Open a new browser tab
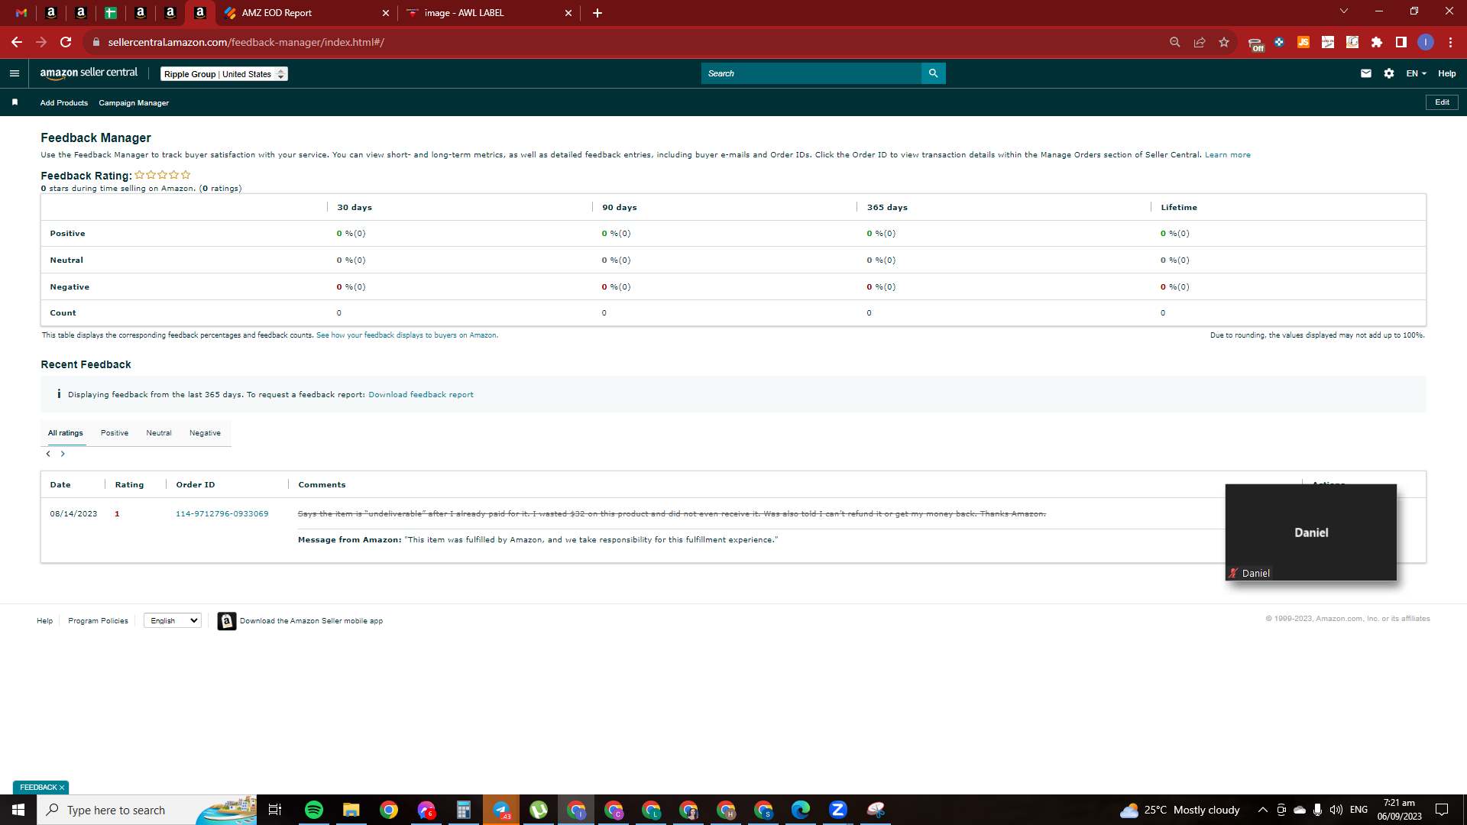Image resolution: width=1467 pixels, height=825 pixels. click(597, 12)
